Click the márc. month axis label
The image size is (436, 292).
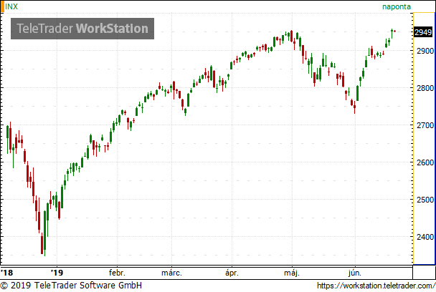click(171, 273)
